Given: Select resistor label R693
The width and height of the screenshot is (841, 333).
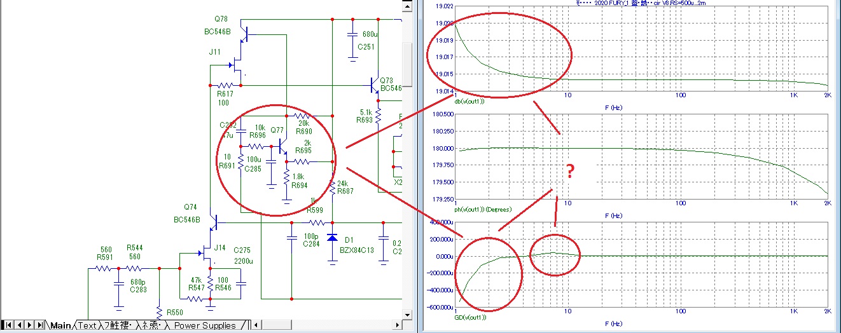Looking at the screenshot, I should (x=365, y=119).
